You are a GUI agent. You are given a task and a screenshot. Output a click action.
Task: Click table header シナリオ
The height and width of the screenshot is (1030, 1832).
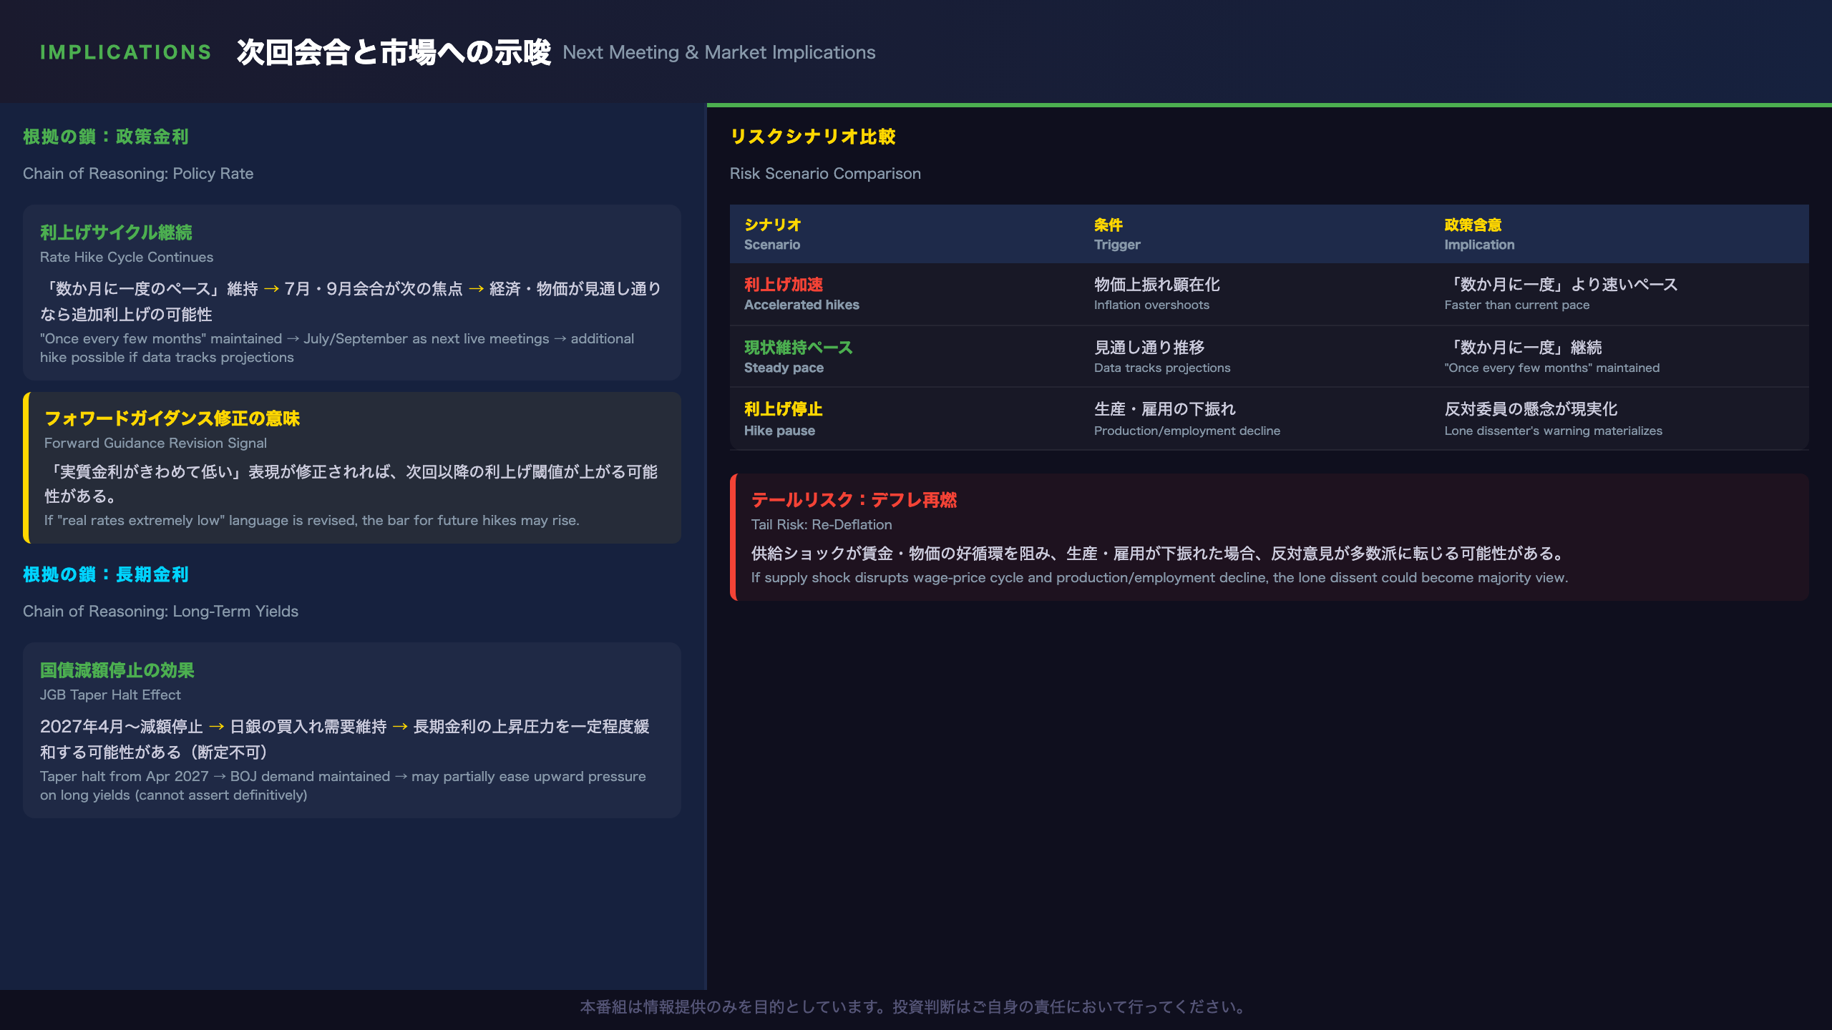click(773, 225)
